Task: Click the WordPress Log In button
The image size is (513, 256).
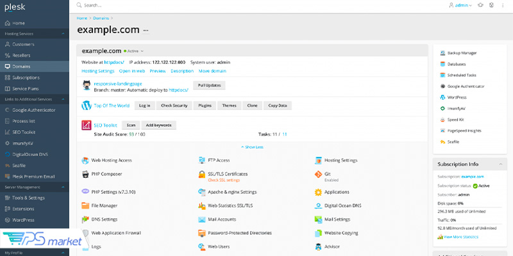Action: tap(145, 106)
